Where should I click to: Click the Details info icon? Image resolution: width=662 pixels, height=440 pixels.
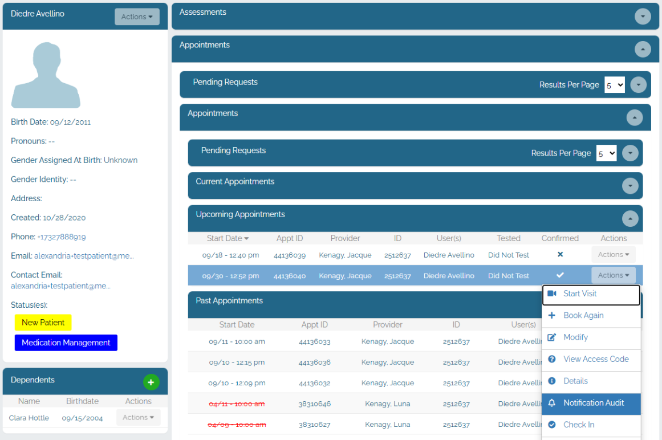click(x=552, y=381)
